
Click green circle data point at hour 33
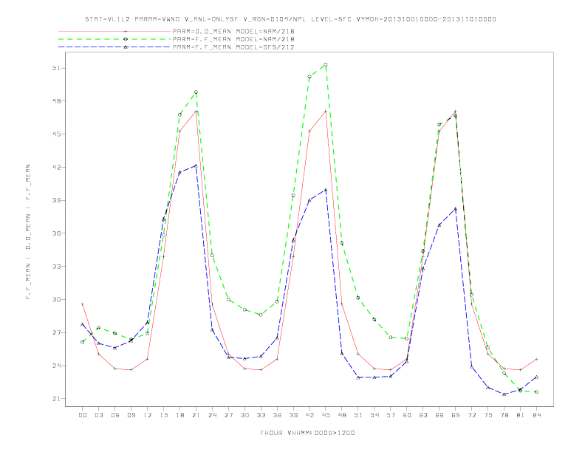(x=261, y=315)
